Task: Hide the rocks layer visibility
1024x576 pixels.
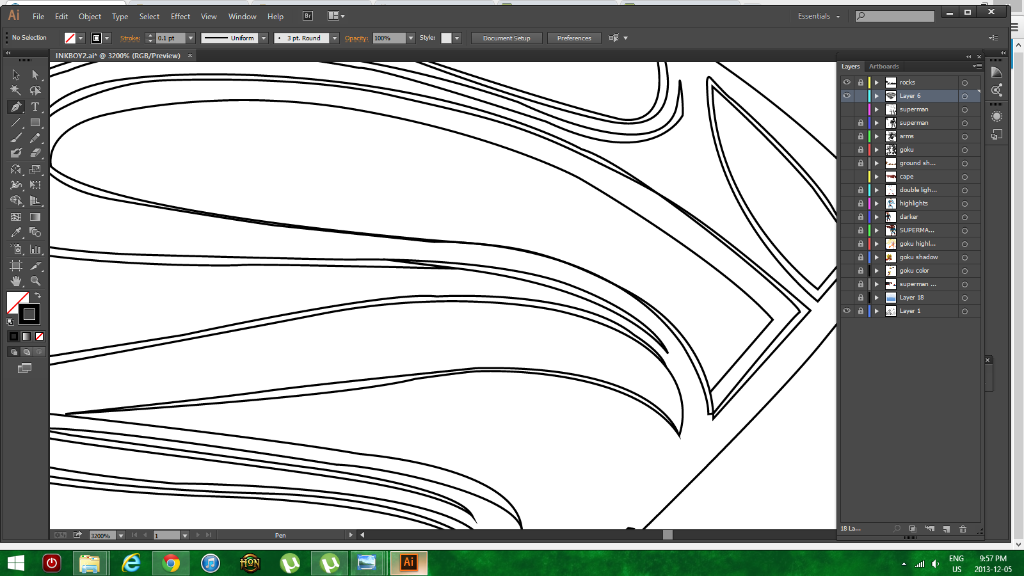Action: (847, 82)
